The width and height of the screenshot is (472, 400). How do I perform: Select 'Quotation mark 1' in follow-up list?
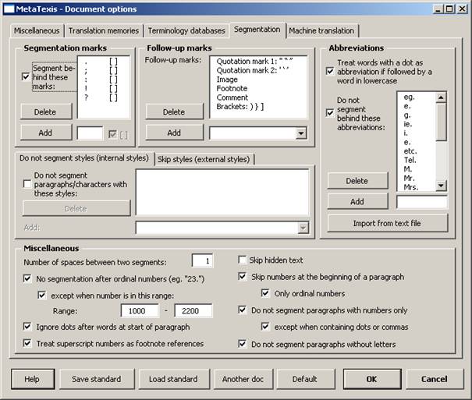pos(254,62)
